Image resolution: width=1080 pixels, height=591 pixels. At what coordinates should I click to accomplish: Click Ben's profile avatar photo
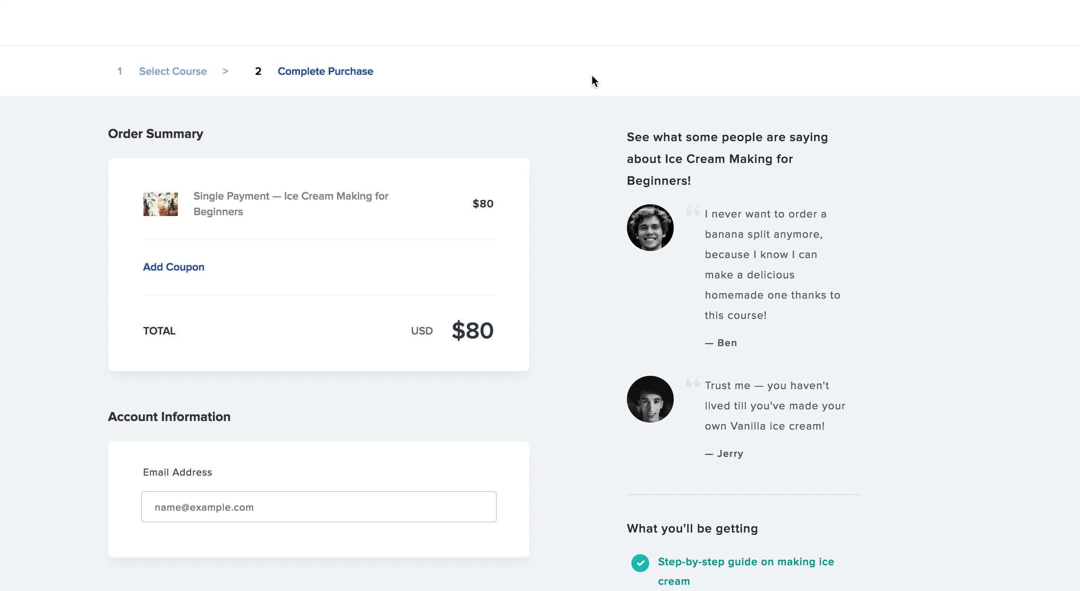650,228
